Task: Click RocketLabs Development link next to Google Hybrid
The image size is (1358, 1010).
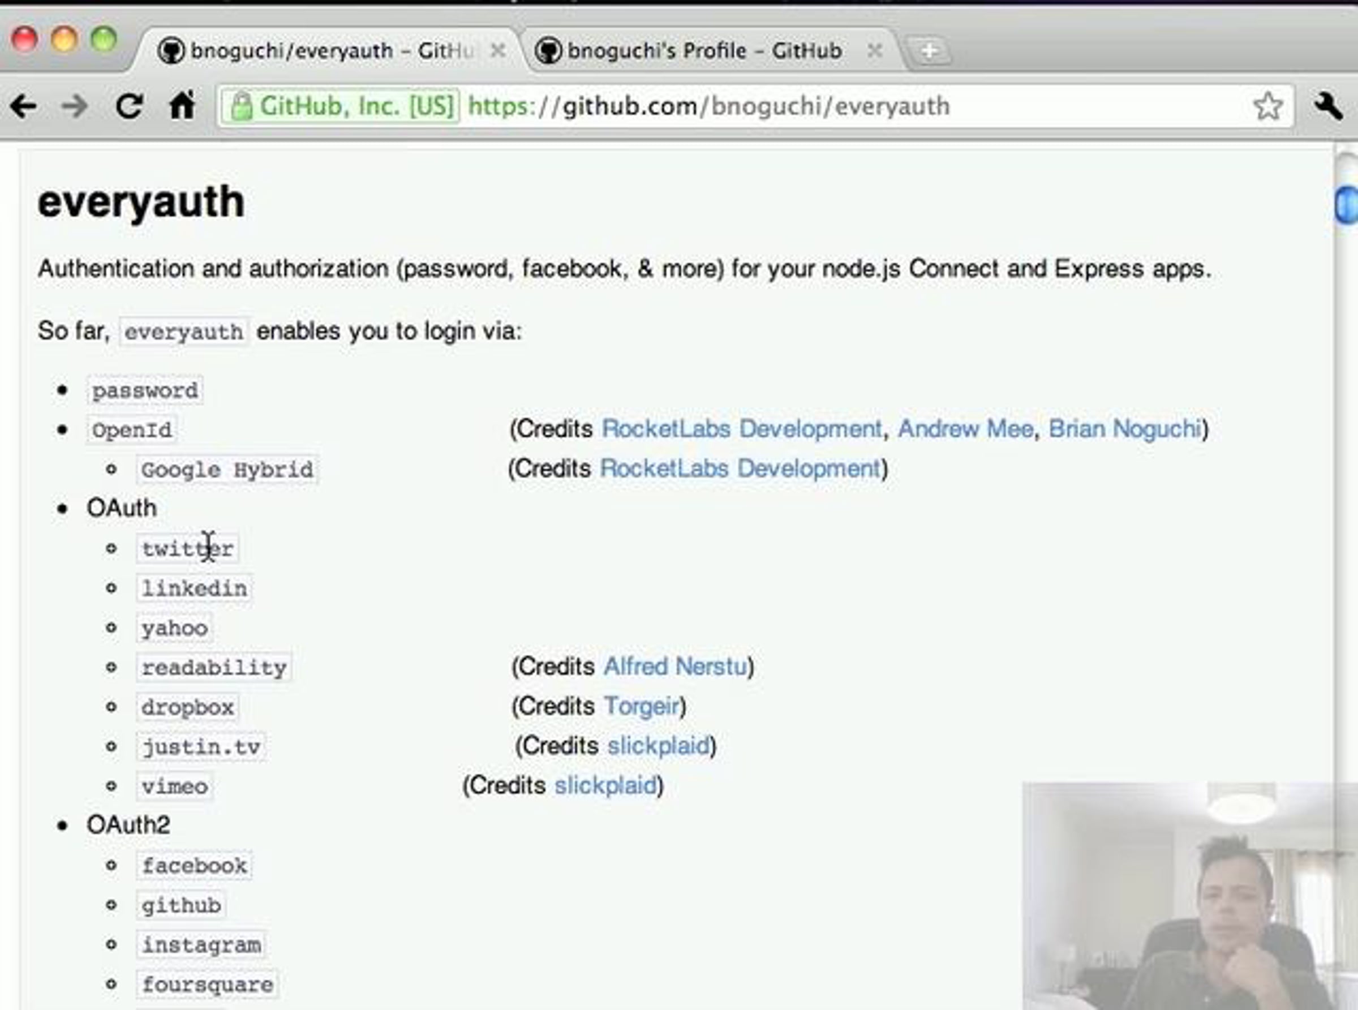Action: click(x=740, y=469)
